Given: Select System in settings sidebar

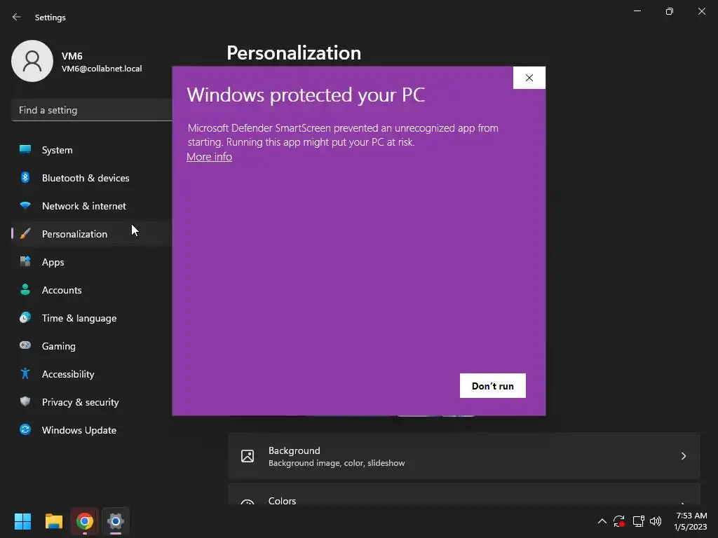Looking at the screenshot, I should 92,150.
